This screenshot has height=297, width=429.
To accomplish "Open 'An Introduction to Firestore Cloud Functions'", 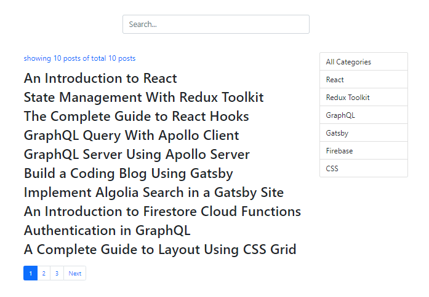I will [x=162, y=212].
